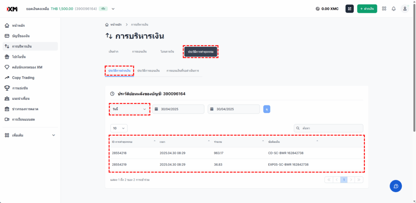Select the ประวัติการถอนเงิน sub-tab
416x203 pixels.
coord(148,71)
